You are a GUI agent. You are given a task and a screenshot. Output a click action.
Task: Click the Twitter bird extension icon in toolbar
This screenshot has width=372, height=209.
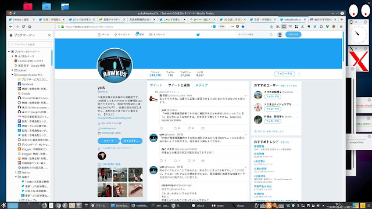(315, 27)
